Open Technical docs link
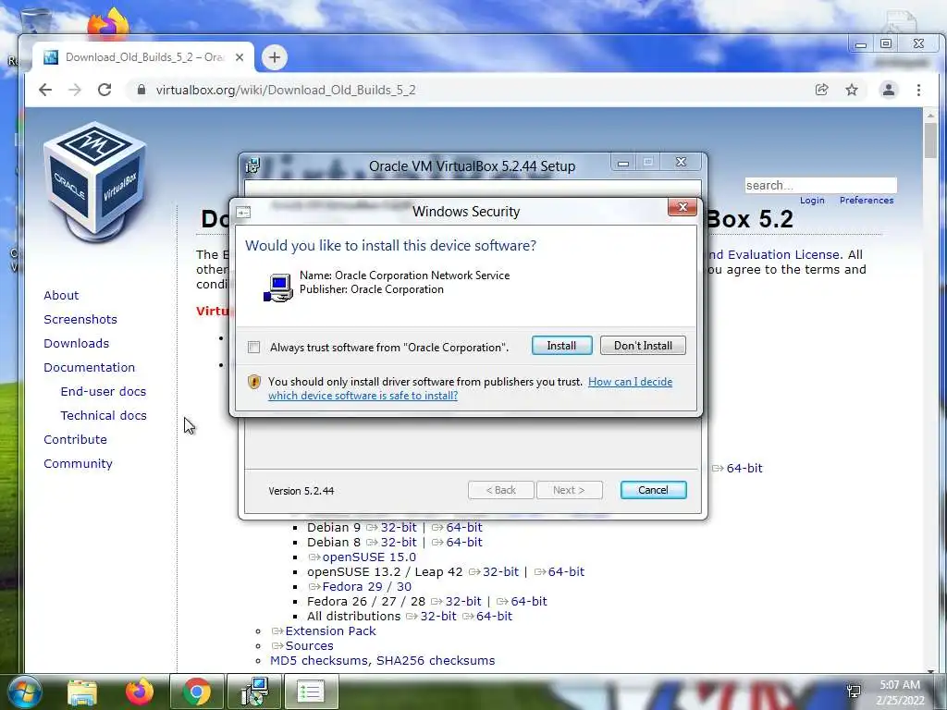Screen dimensions: 947x710 104,415
